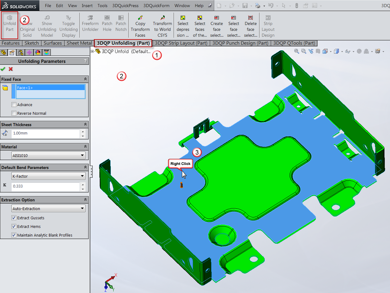390x293 pixels.
Task: Open the Insert menu
Action: coord(87,6)
